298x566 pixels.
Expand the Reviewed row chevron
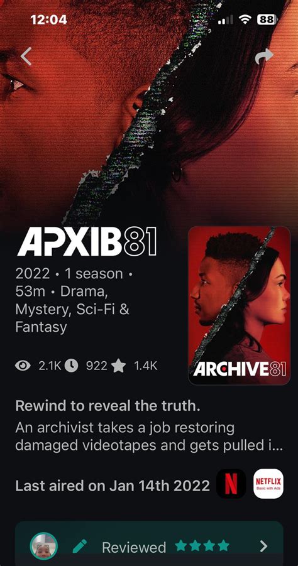tap(264, 546)
